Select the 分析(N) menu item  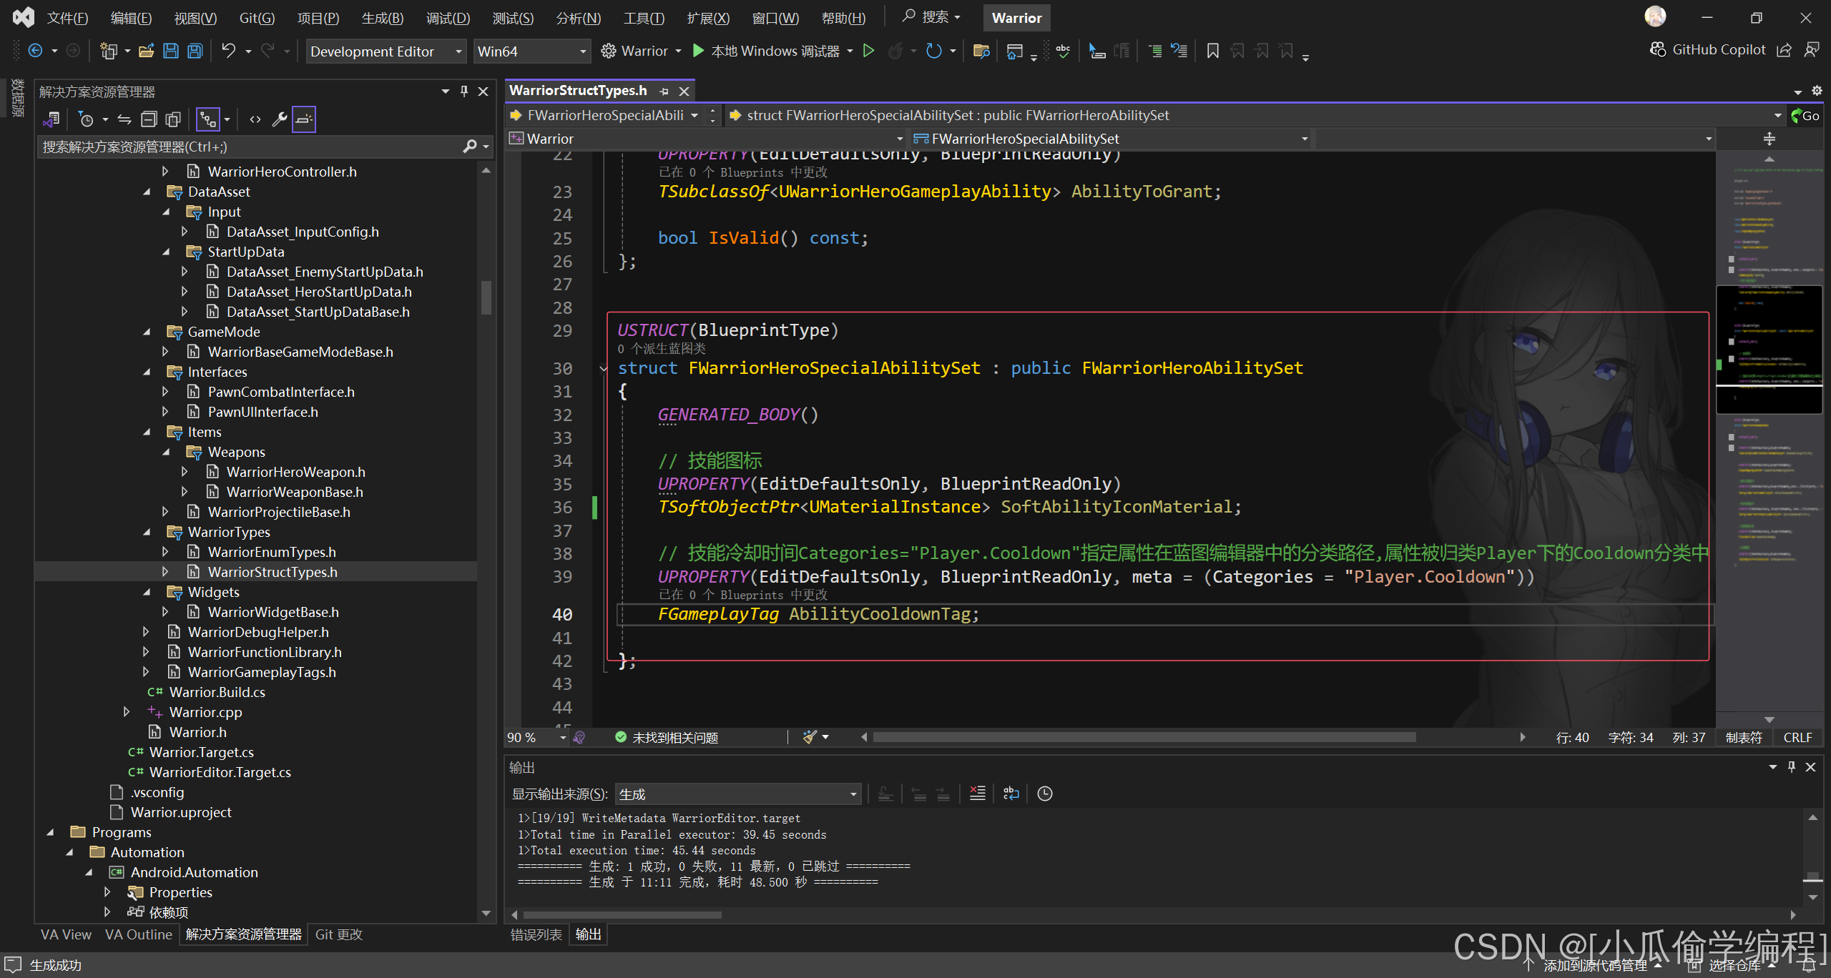[x=578, y=17]
